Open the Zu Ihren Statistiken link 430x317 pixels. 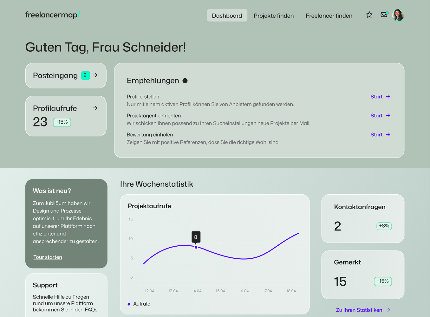click(359, 310)
